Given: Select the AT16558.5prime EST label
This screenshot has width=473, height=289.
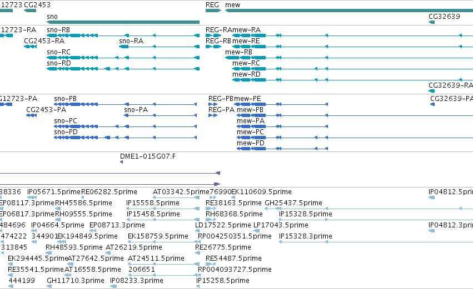Looking at the screenshot, I should tap(93, 270).
